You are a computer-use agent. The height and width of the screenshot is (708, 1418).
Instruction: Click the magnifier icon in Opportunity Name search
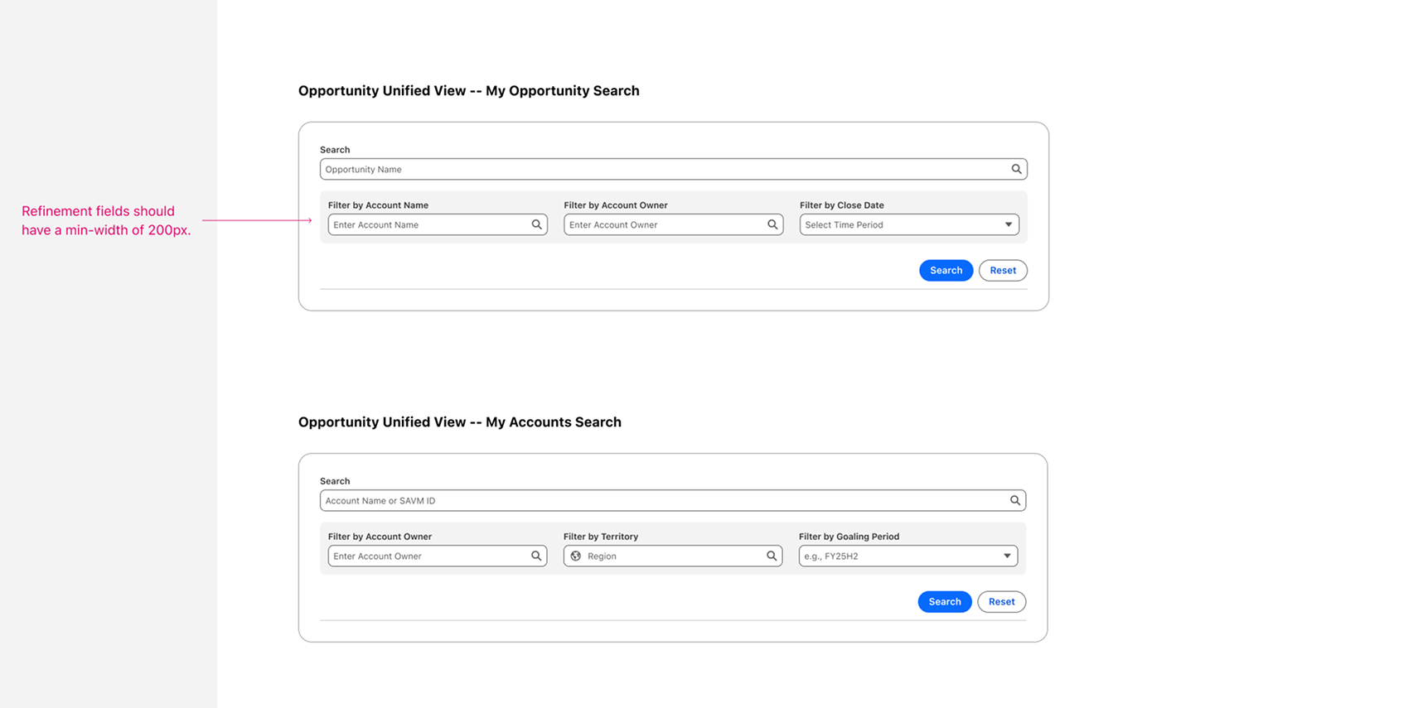tap(1016, 169)
